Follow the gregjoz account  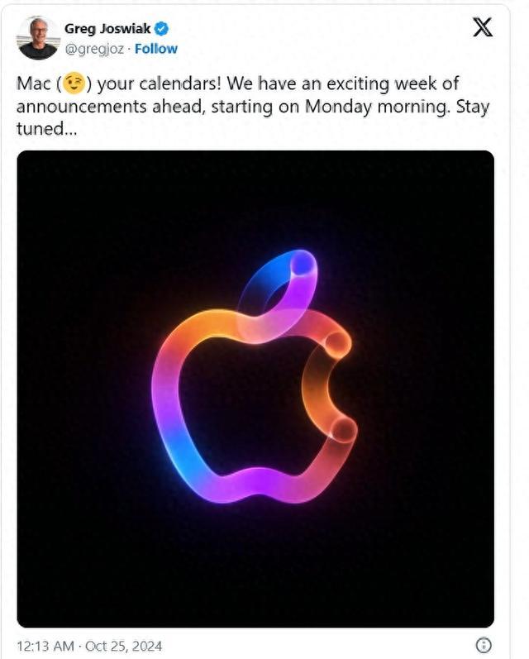156,49
